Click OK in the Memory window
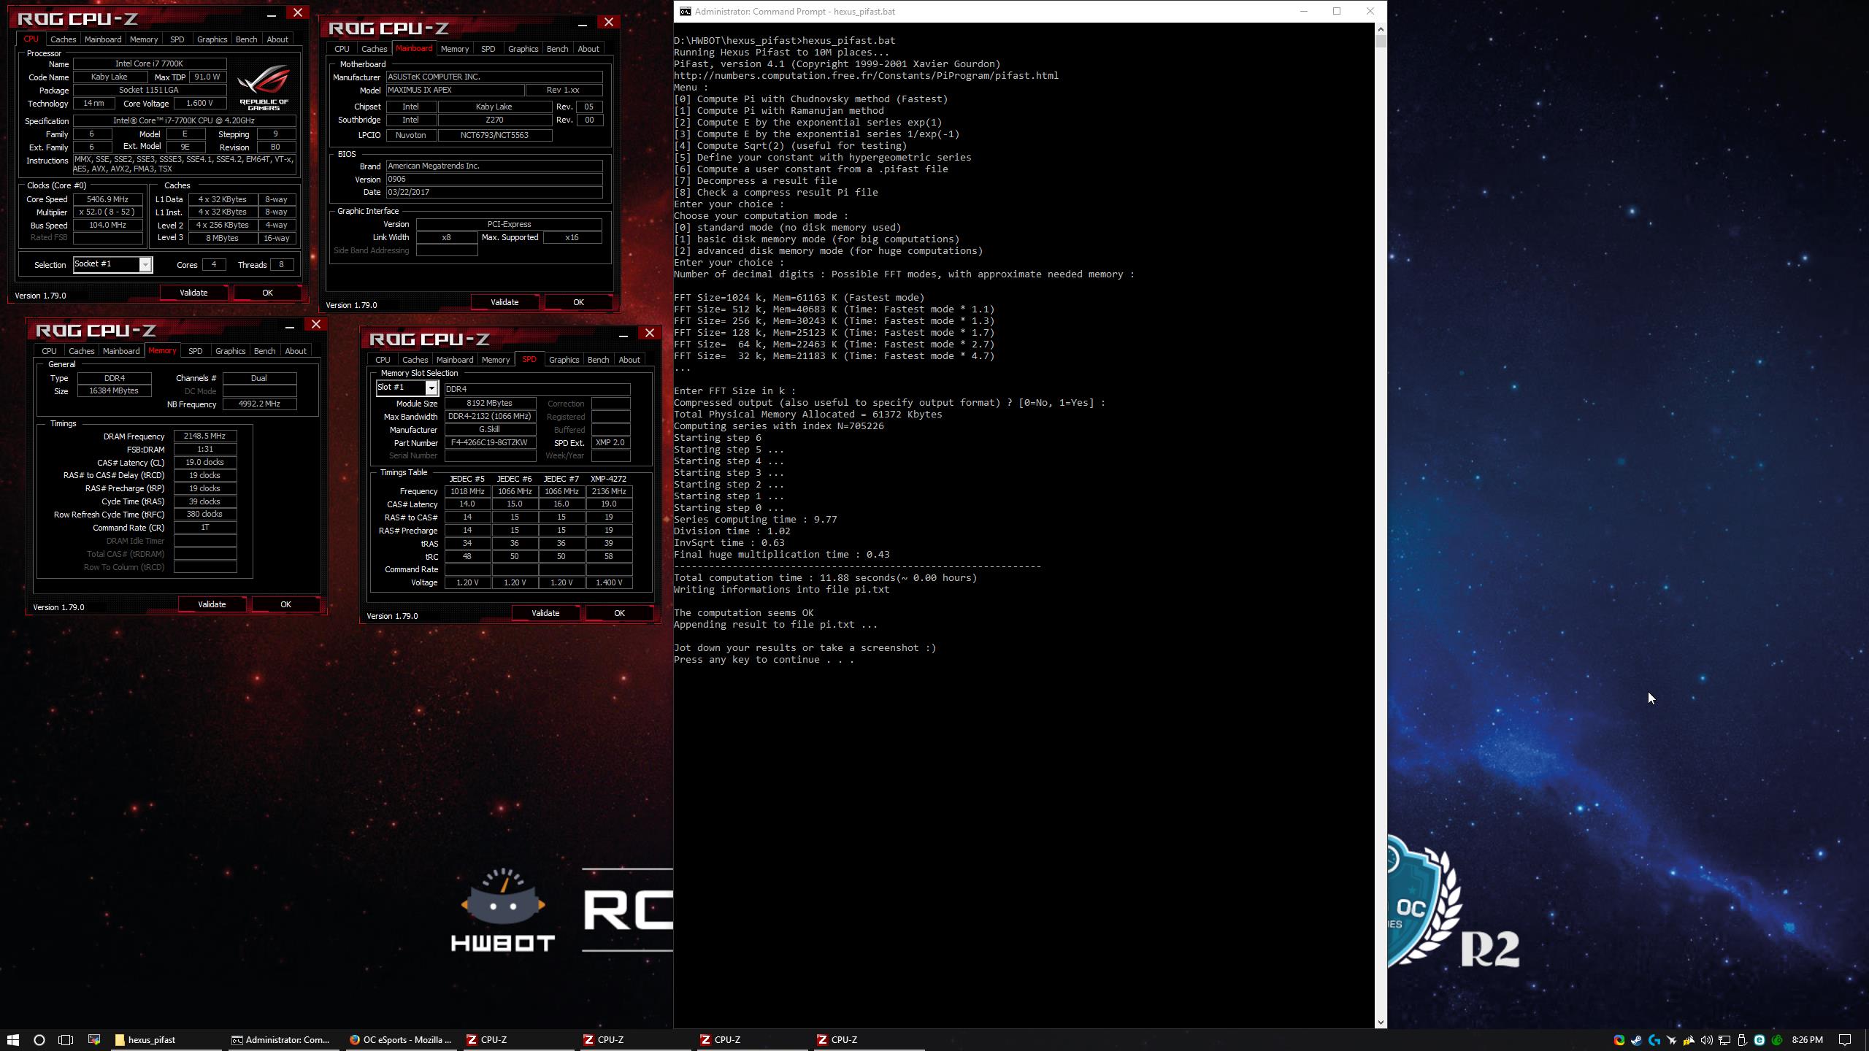 click(x=285, y=604)
